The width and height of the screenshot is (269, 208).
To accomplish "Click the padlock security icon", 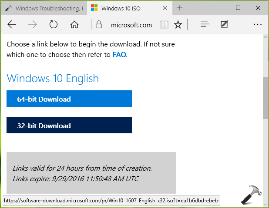I will click(99, 24).
